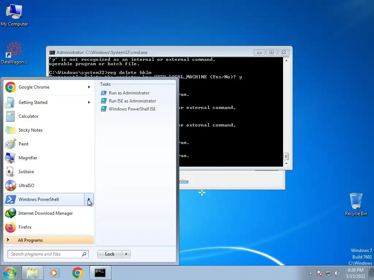Open Firefox from the Start menu
Image resolution: width=374 pixels, height=280 pixels.
click(x=49, y=227)
